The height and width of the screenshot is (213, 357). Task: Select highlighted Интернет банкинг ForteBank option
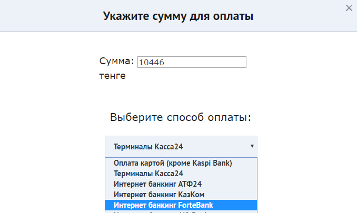pos(181,205)
